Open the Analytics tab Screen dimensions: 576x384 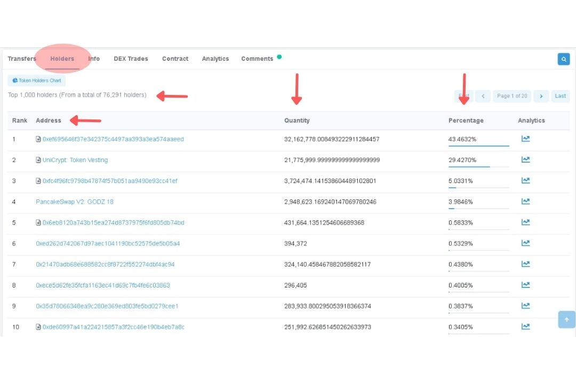coord(215,59)
